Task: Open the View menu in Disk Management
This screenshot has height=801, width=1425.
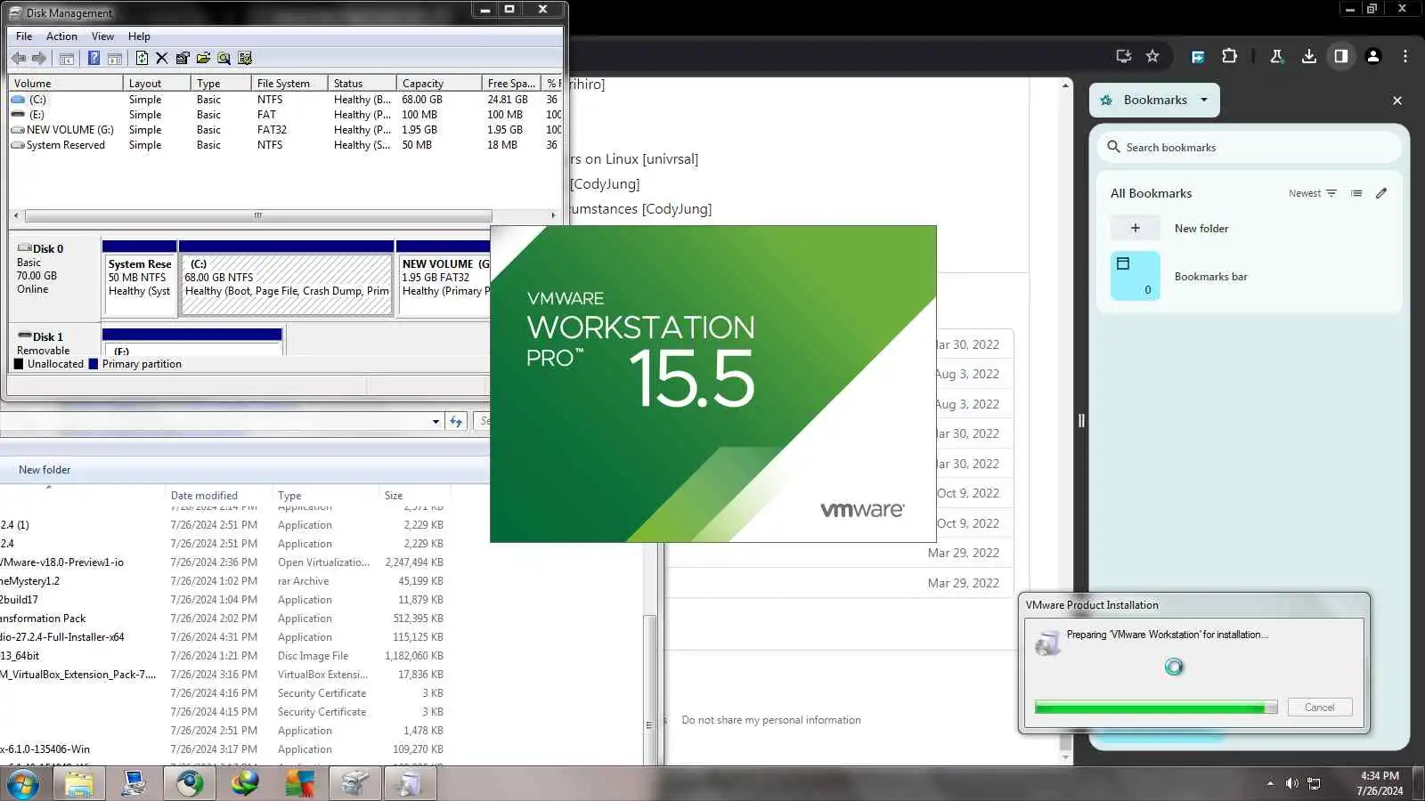Action: [x=102, y=36]
